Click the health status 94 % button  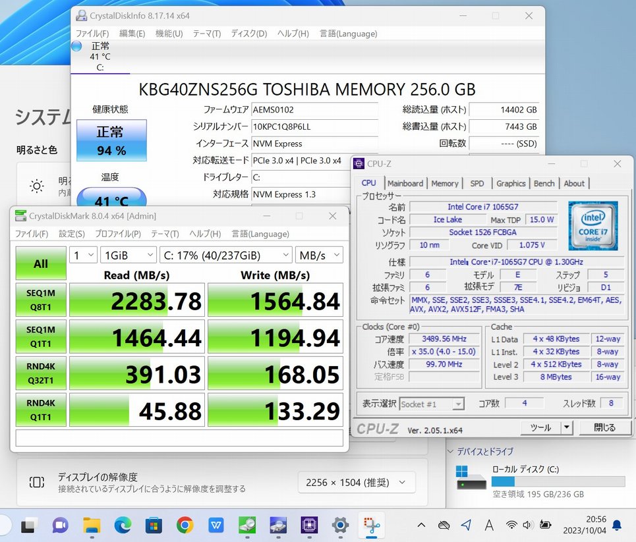pos(111,140)
